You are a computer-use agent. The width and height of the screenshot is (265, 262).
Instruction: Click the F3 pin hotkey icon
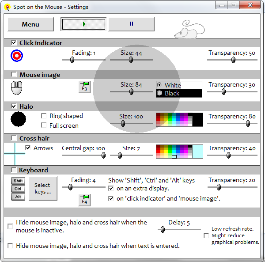coord(84,87)
